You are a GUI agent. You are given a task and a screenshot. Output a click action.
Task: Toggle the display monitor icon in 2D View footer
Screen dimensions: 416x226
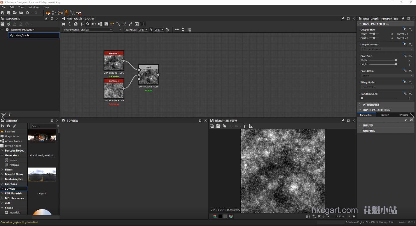click(231, 216)
